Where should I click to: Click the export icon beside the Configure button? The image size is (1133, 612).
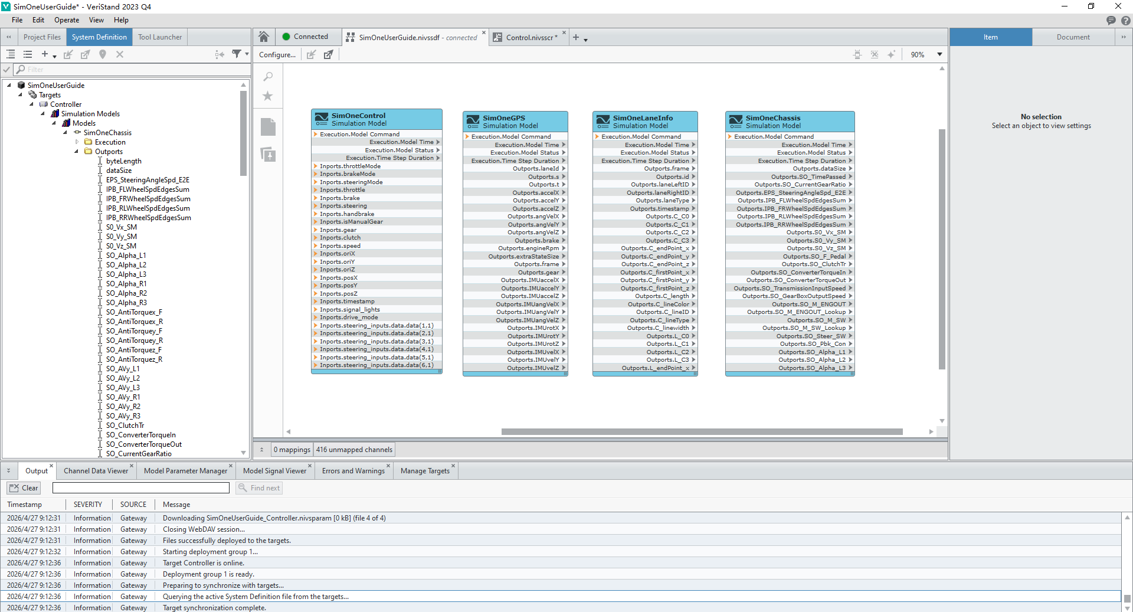tap(329, 54)
